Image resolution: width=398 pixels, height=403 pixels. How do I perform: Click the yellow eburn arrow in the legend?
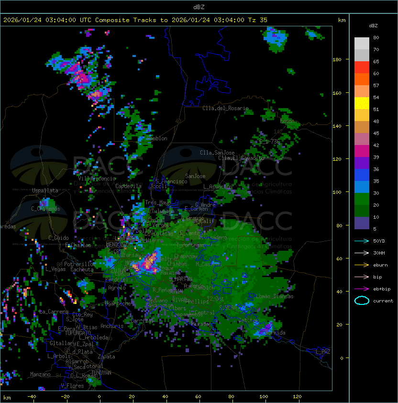362,265
